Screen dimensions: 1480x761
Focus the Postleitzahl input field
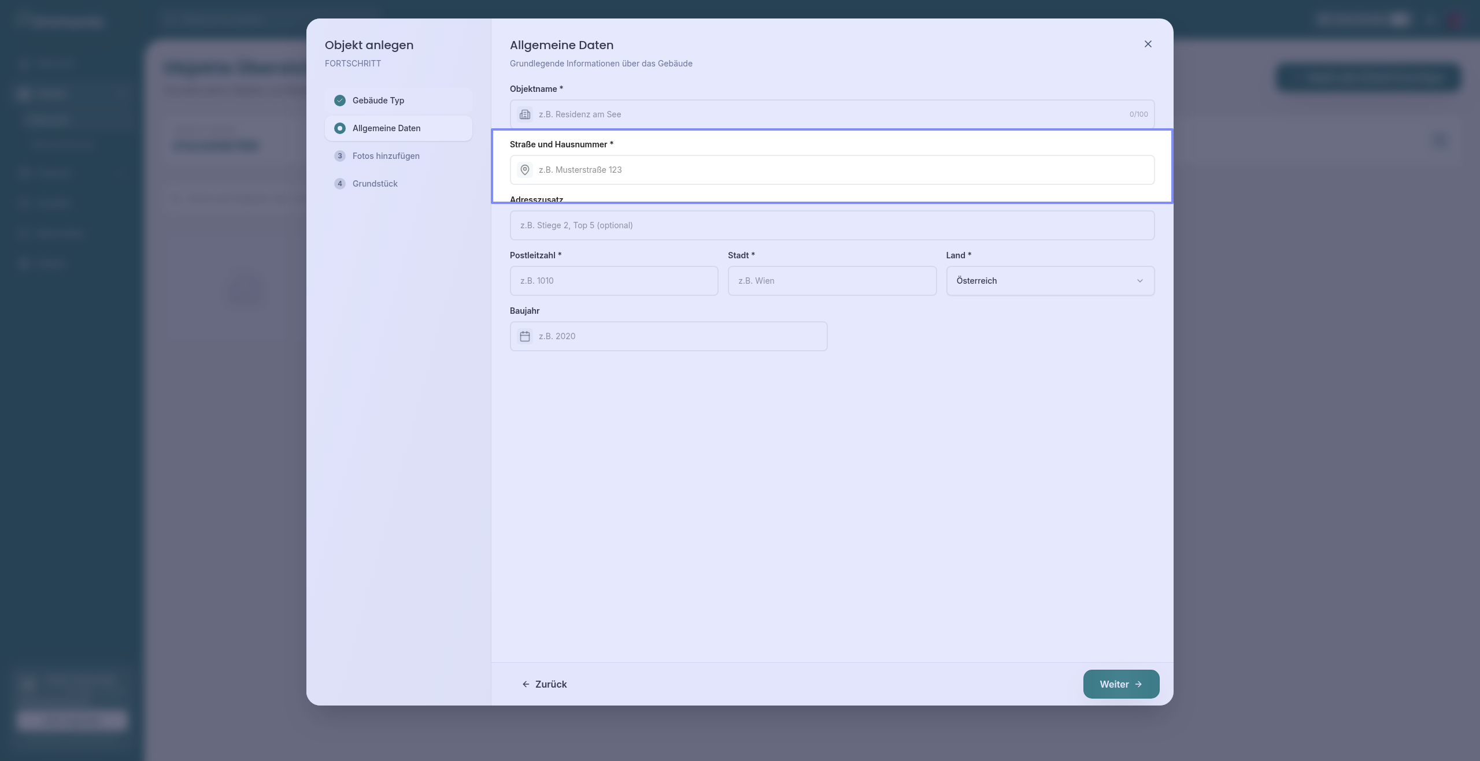coord(613,281)
